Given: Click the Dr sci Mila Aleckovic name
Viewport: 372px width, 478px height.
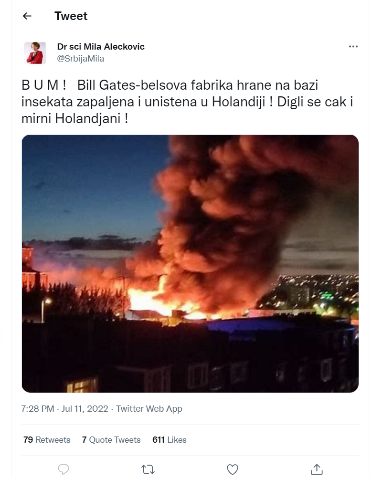Looking at the screenshot, I should (101, 47).
